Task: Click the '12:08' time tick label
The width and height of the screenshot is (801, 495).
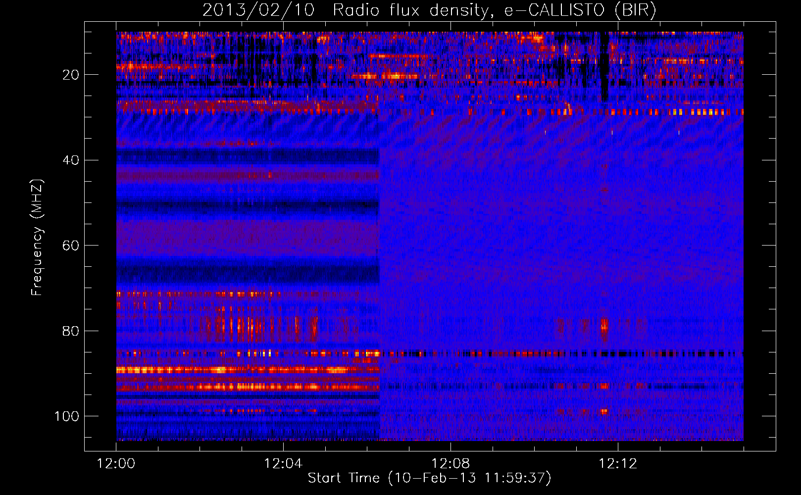Action: (451, 464)
